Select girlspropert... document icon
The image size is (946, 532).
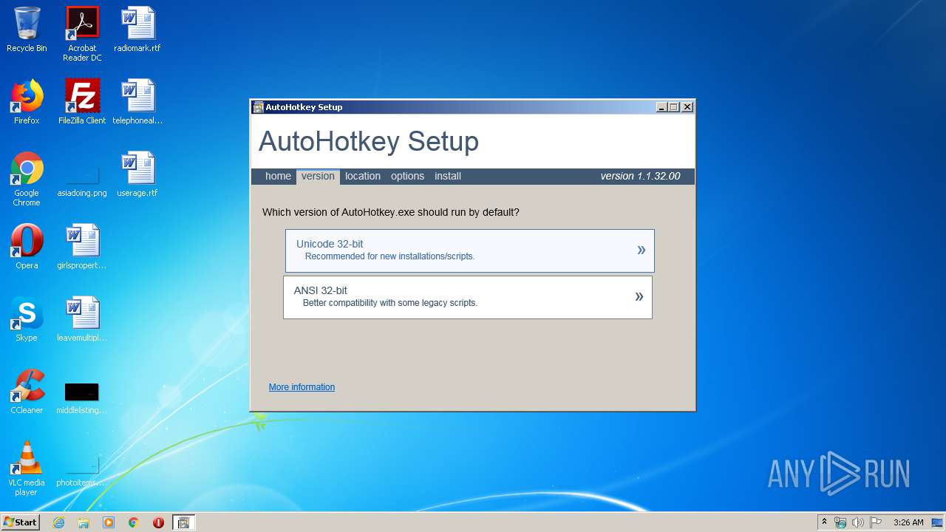click(x=82, y=247)
